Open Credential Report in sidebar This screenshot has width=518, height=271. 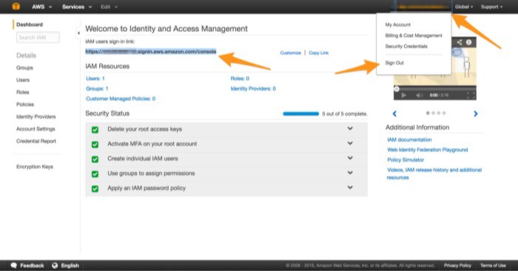pos(36,141)
